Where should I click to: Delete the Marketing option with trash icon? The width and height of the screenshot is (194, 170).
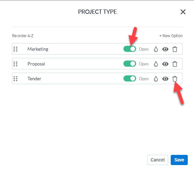175,49
